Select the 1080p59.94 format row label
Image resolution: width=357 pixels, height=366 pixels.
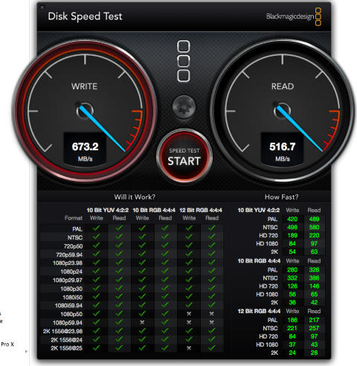click(x=68, y=323)
